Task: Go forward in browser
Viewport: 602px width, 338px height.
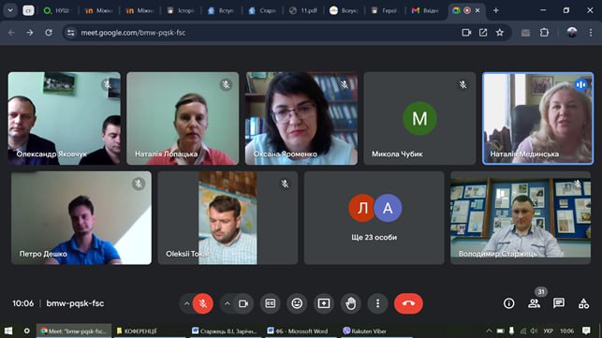Action: [30, 33]
